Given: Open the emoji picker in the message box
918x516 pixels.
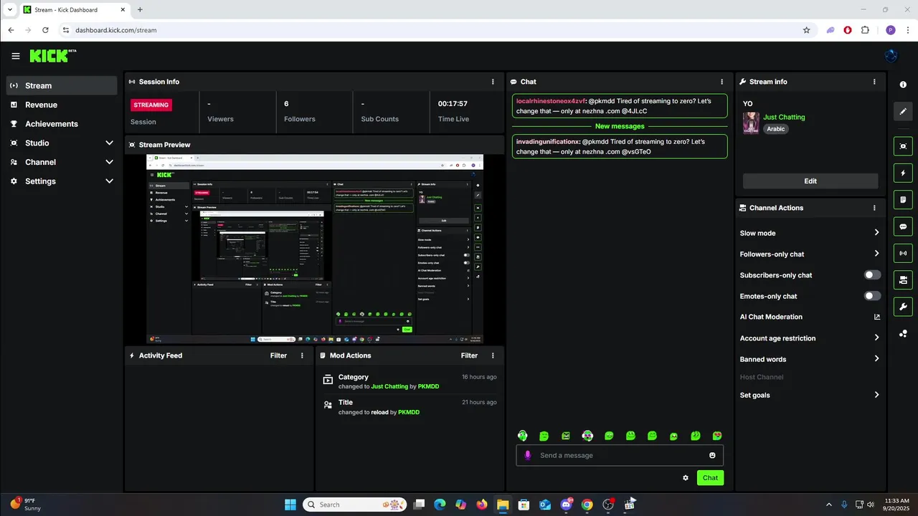Looking at the screenshot, I should (x=712, y=455).
